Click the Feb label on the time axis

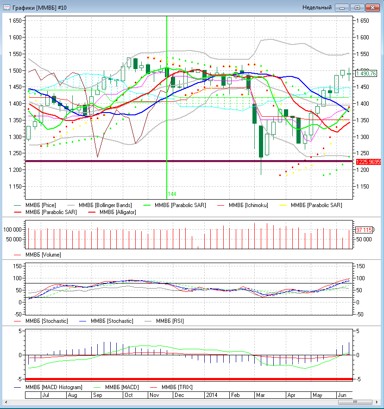[235, 395]
